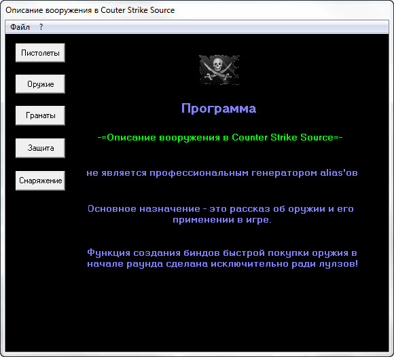This screenshot has width=394, height=357.
Task: Click the pirate skull flag image
Action: [x=219, y=70]
